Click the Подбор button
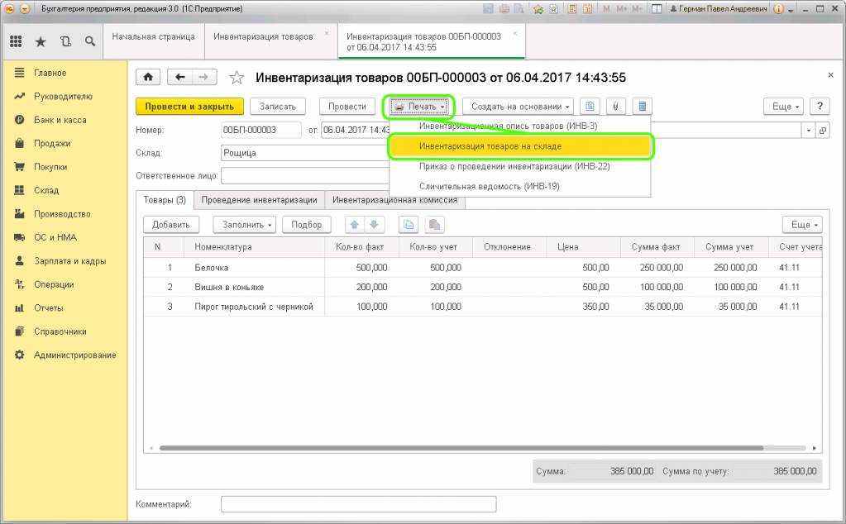Screen dimensions: 846x524 [x=307, y=225]
